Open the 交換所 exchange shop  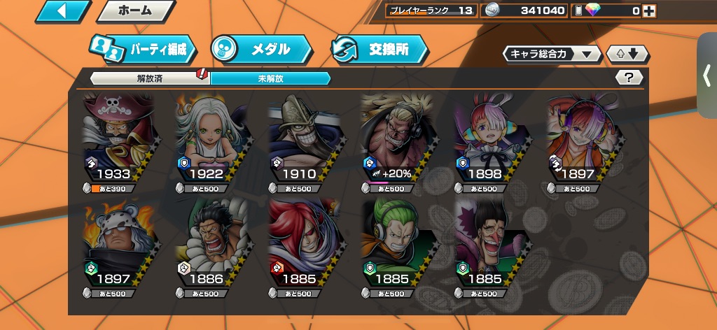click(x=379, y=49)
